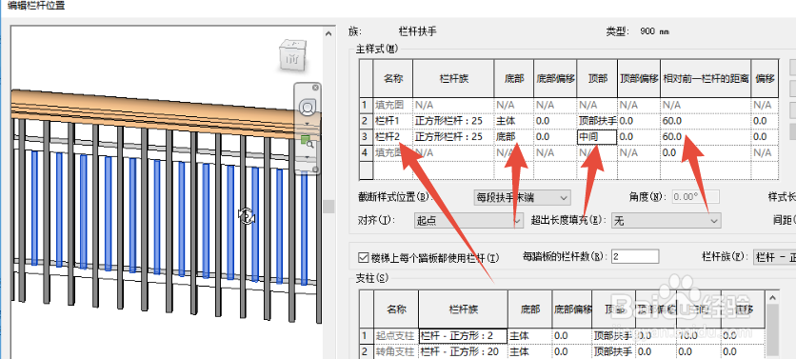Click 底部偏移 0.0 in 起点支柱 row
This screenshot has width=796, height=359.
point(572,335)
